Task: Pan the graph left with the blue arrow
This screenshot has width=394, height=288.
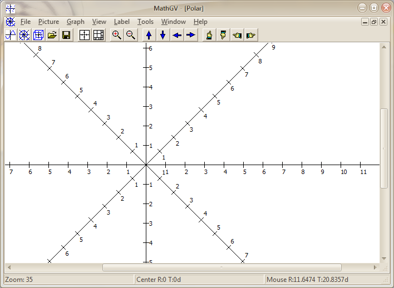Action: 176,35
